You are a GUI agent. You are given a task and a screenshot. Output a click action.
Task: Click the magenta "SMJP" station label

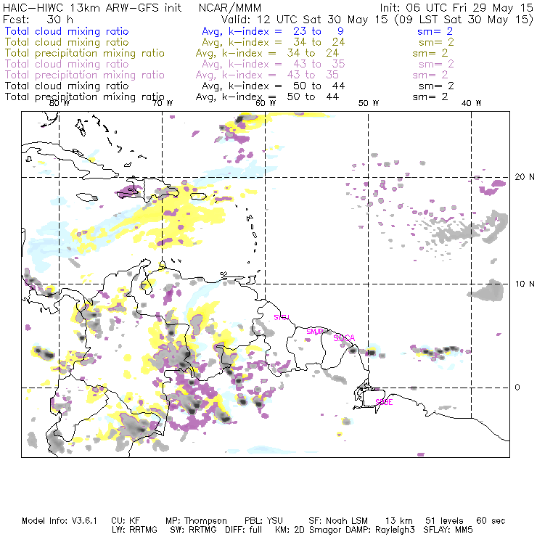tap(315, 332)
